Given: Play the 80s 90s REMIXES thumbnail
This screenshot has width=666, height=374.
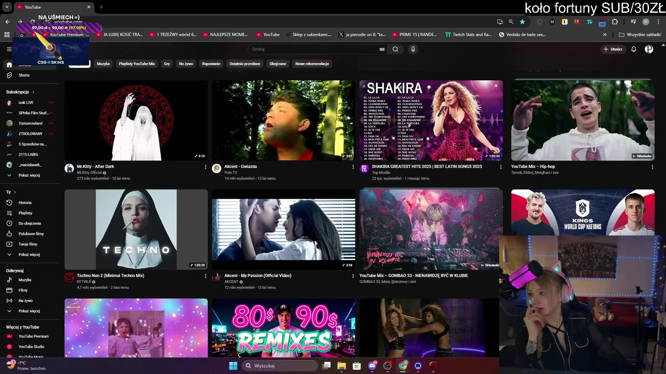Looking at the screenshot, I should 284,328.
